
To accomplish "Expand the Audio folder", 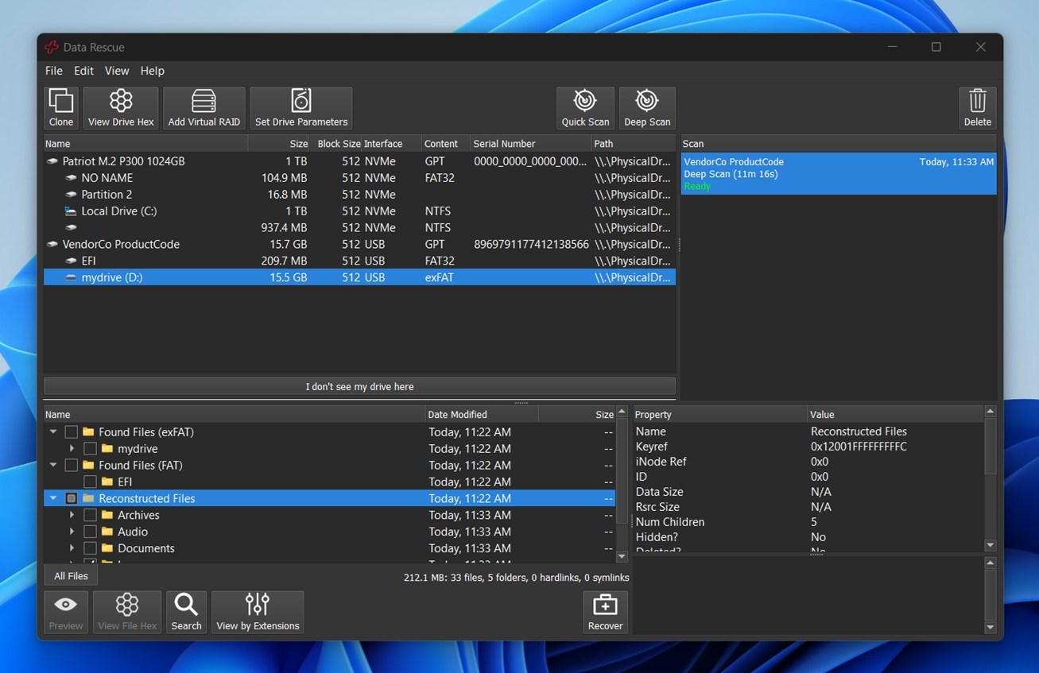I will coord(72,532).
